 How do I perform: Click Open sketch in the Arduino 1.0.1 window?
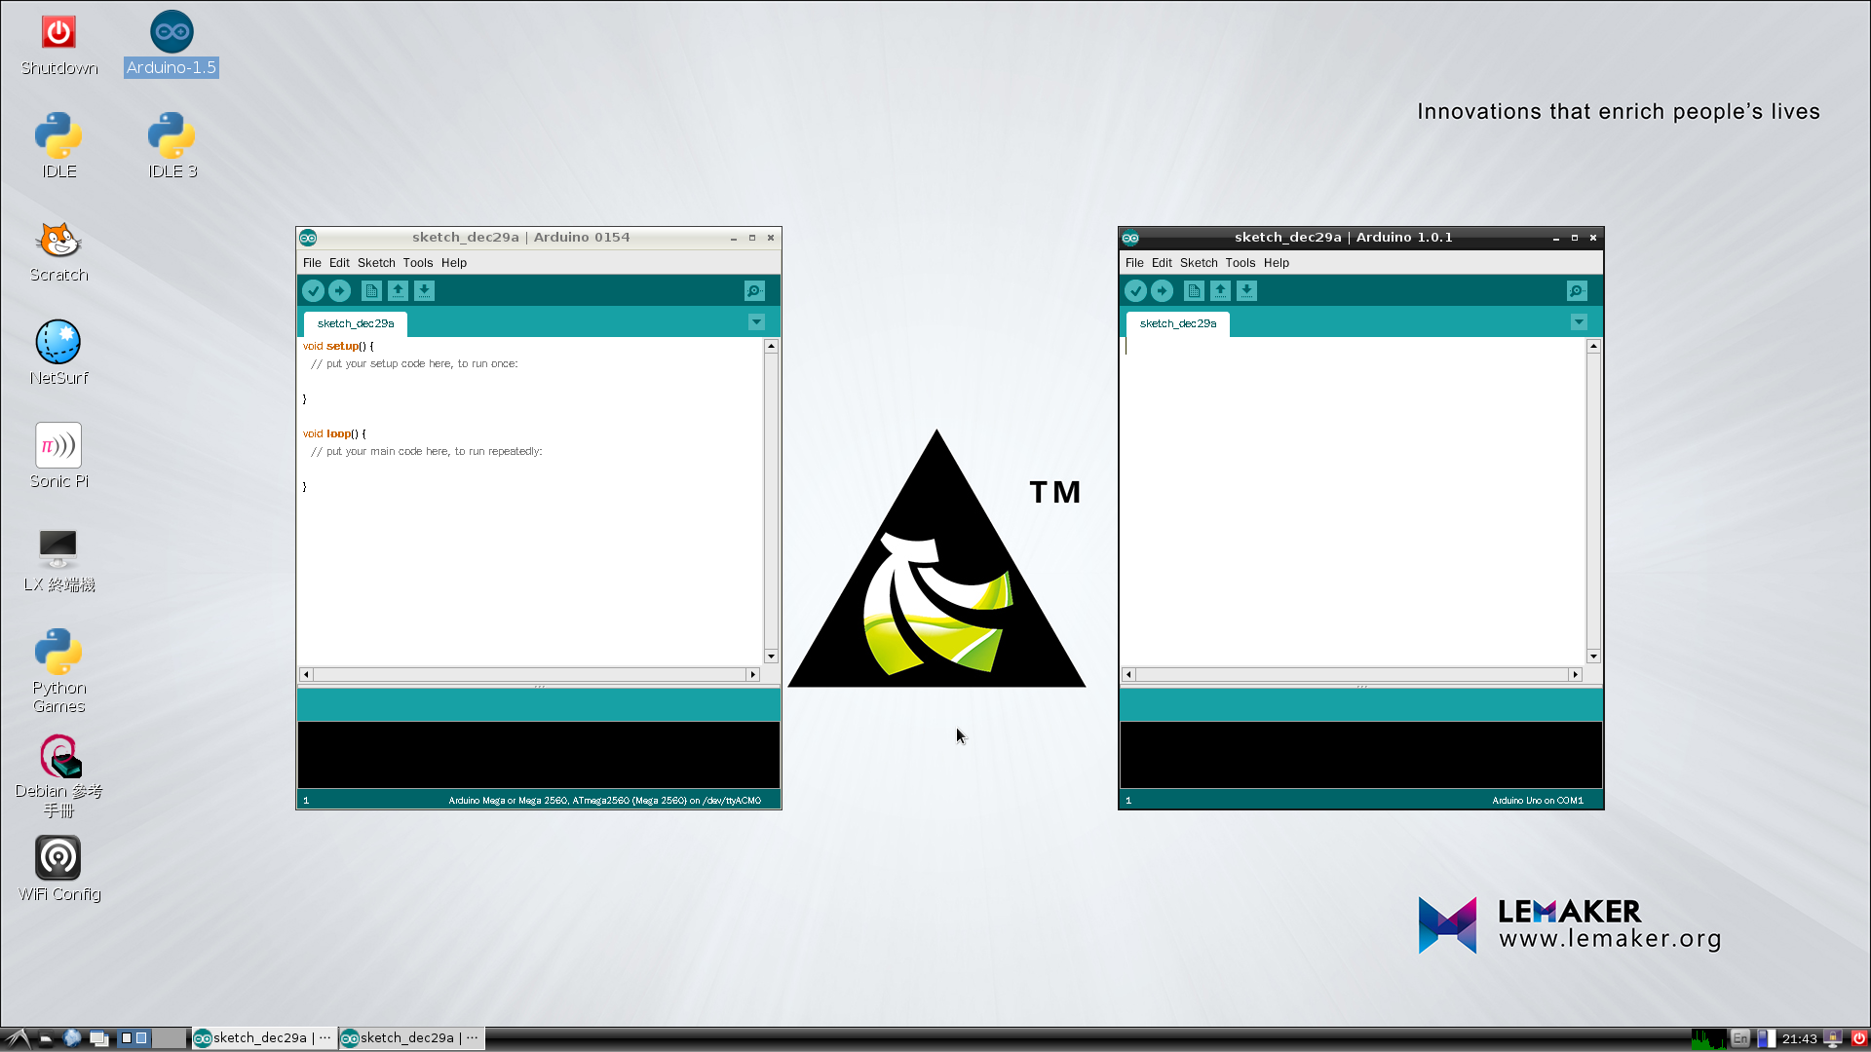coord(1220,290)
